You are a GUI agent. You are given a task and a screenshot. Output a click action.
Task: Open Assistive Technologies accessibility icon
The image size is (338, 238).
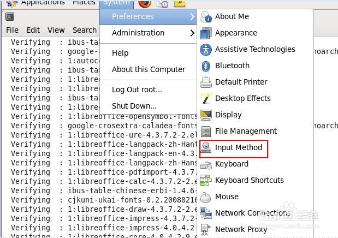pyautogui.click(x=206, y=50)
